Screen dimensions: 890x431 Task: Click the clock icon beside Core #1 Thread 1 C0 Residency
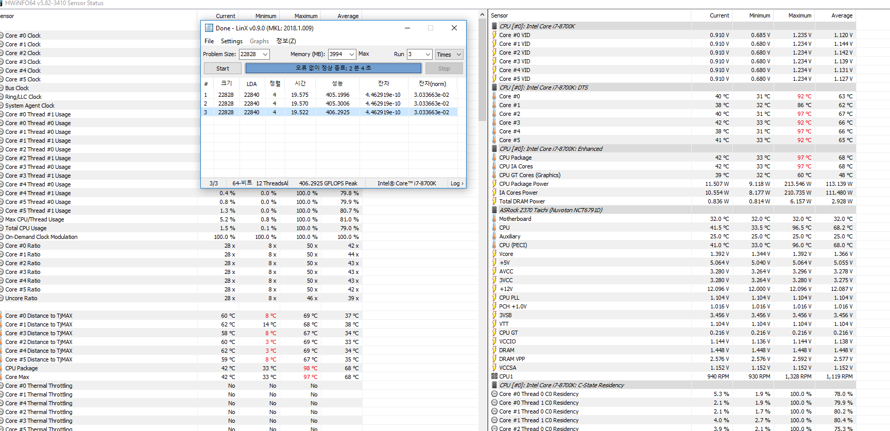494,420
